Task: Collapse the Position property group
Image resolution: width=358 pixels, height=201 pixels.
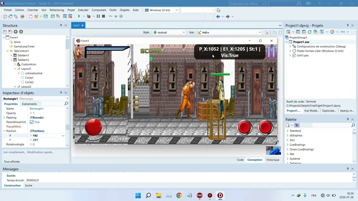Action: [4, 131]
